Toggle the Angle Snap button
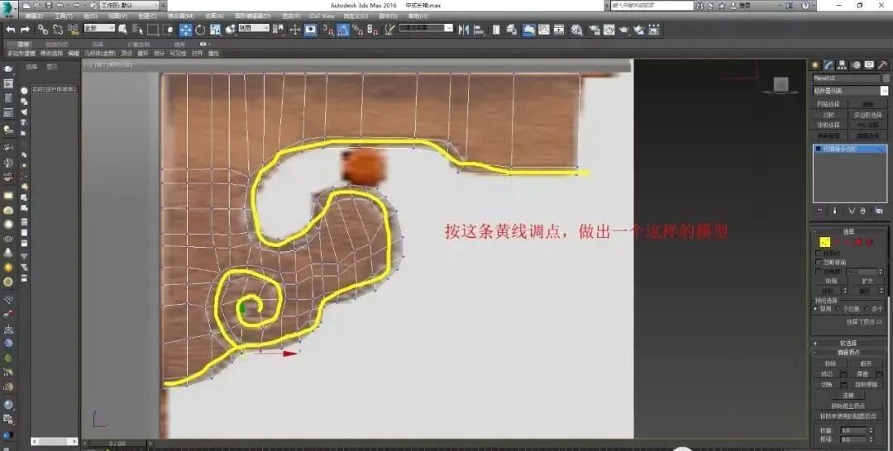 (343, 30)
